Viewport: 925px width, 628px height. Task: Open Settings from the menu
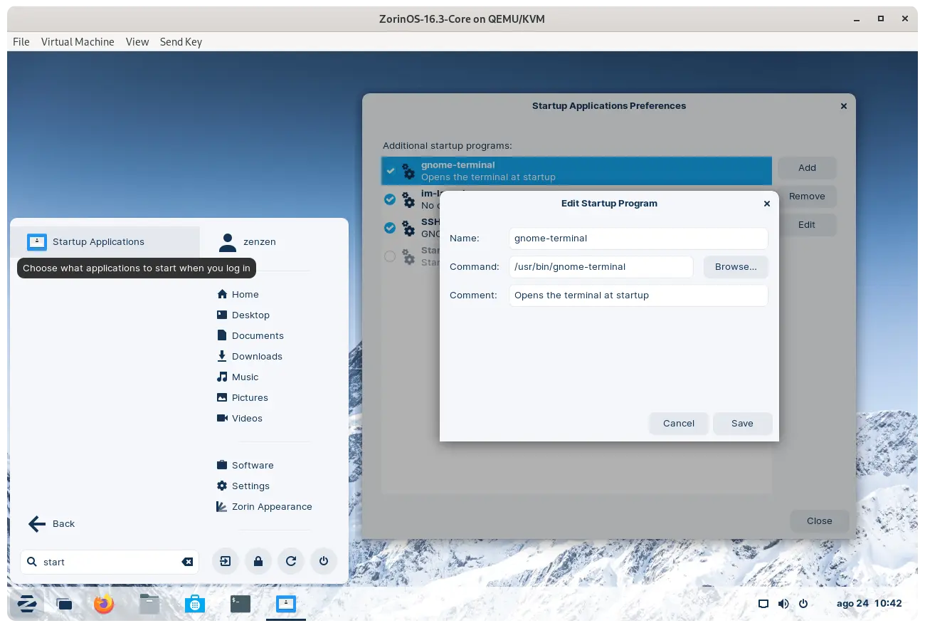click(x=243, y=486)
